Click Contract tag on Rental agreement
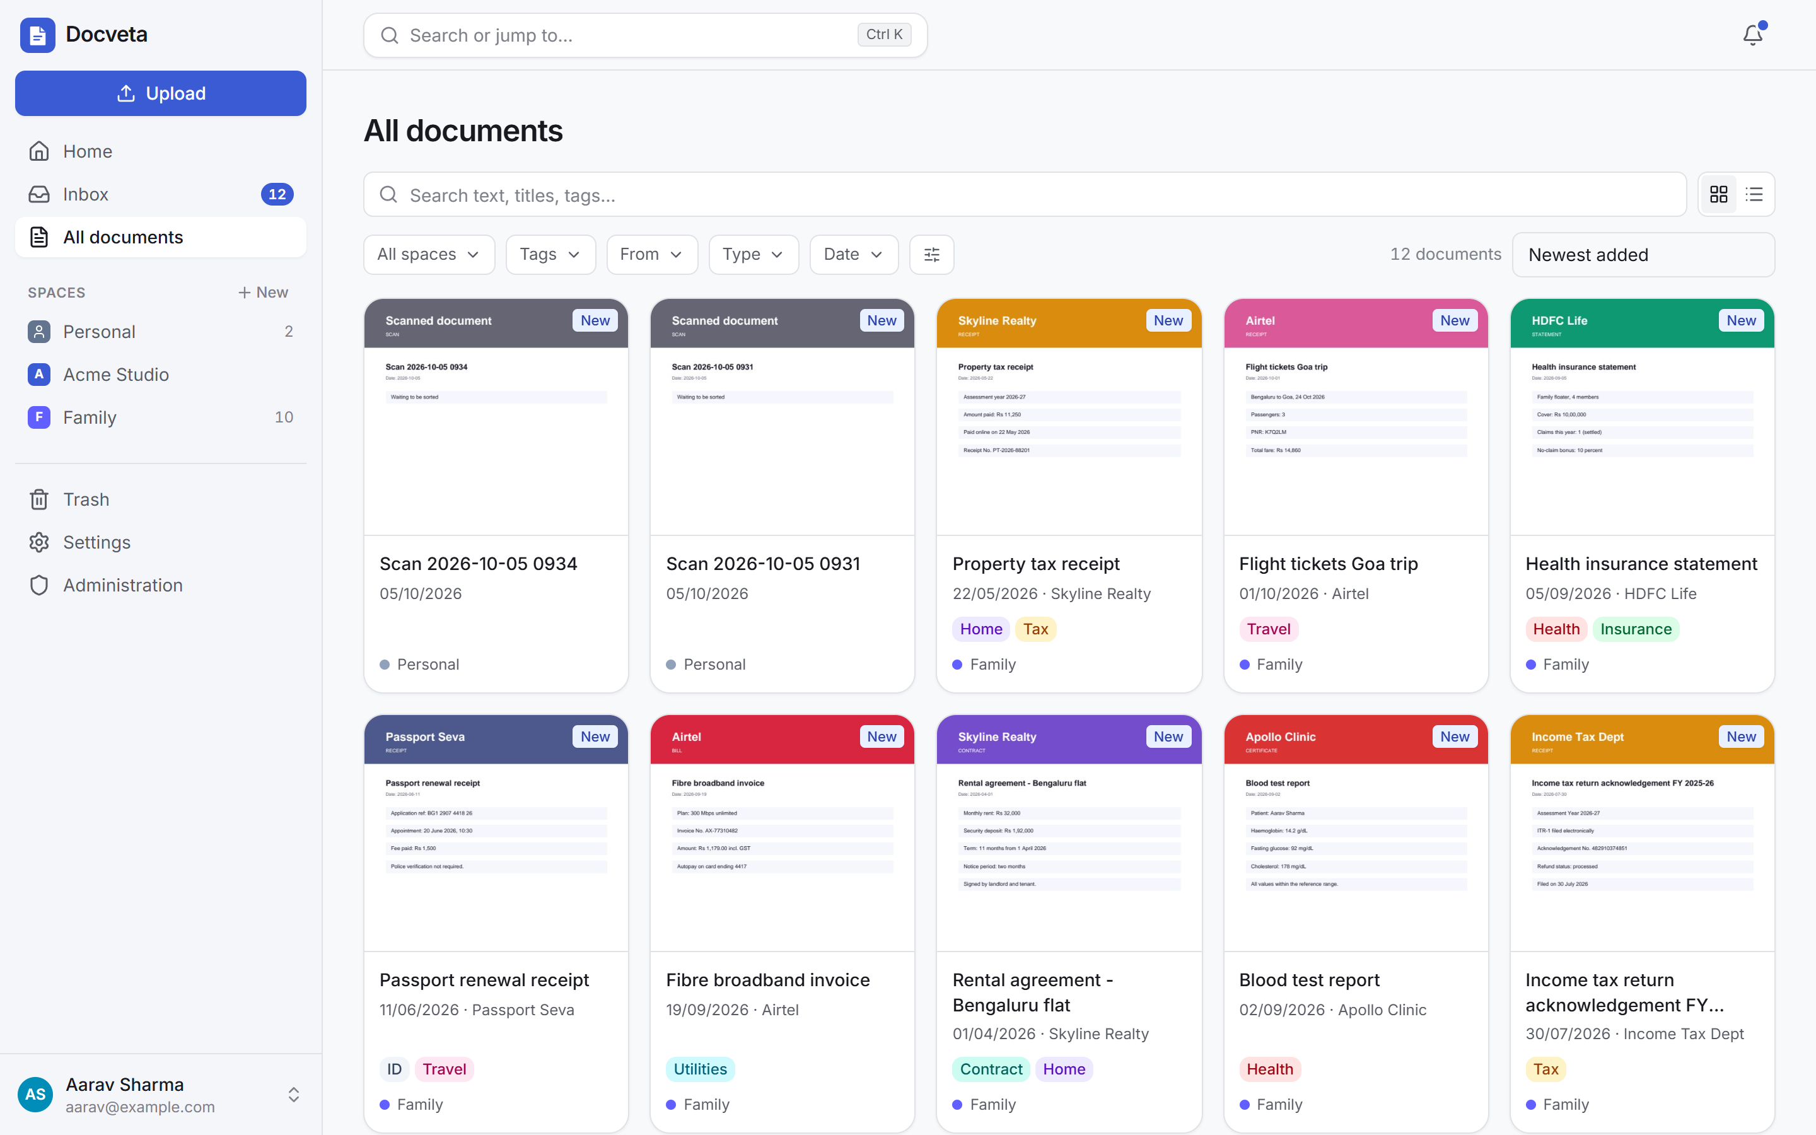The width and height of the screenshot is (1816, 1135). point(991,1069)
